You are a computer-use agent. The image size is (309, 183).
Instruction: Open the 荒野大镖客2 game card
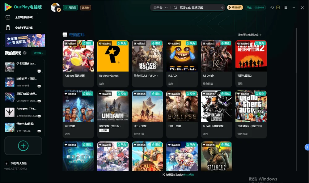tap(251, 63)
